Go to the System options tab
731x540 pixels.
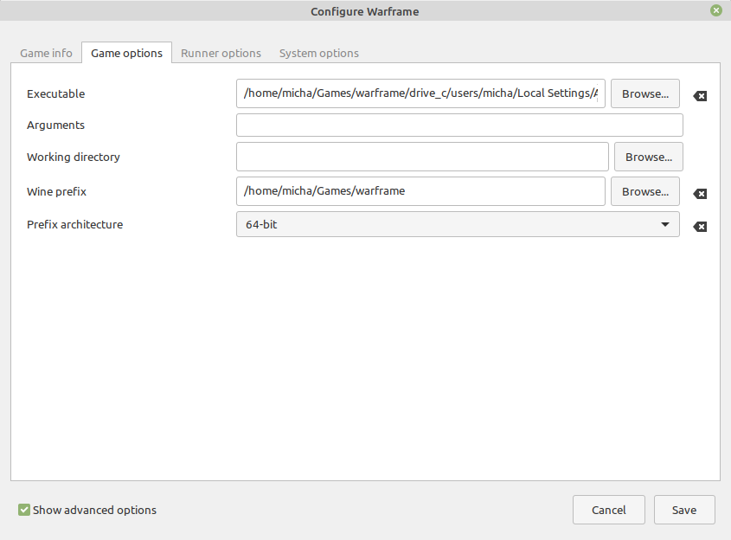(319, 53)
